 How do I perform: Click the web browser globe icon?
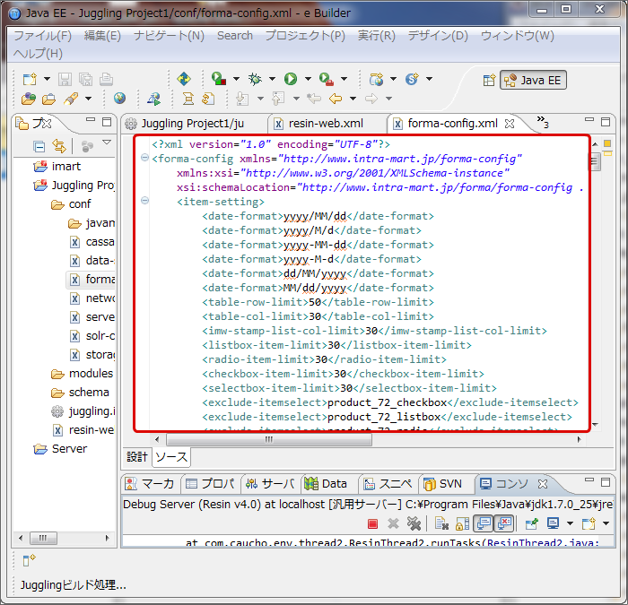[119, 99]
